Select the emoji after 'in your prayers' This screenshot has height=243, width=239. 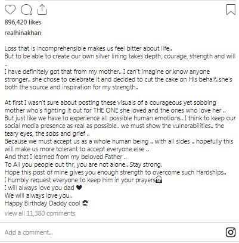click(159, 180)
